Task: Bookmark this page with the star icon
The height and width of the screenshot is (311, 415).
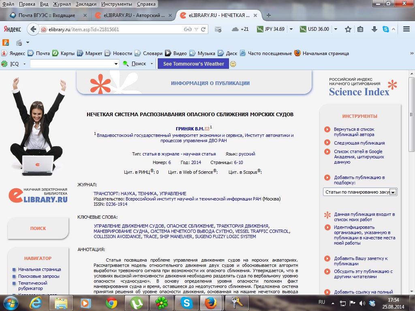Action: tap(348, 29)
